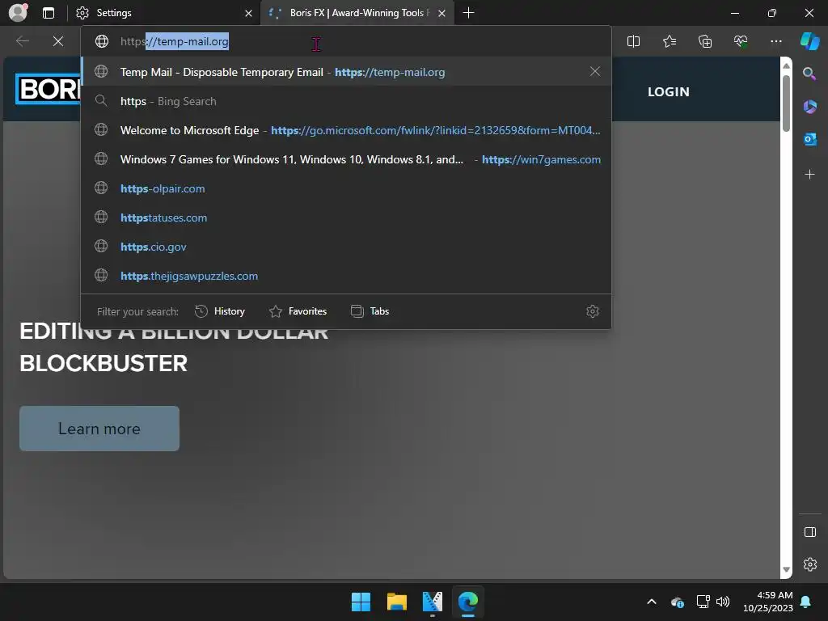This screenshot has height=621, width=828.
Task: Open the volume control icon
Action: (x=723, y=602)
